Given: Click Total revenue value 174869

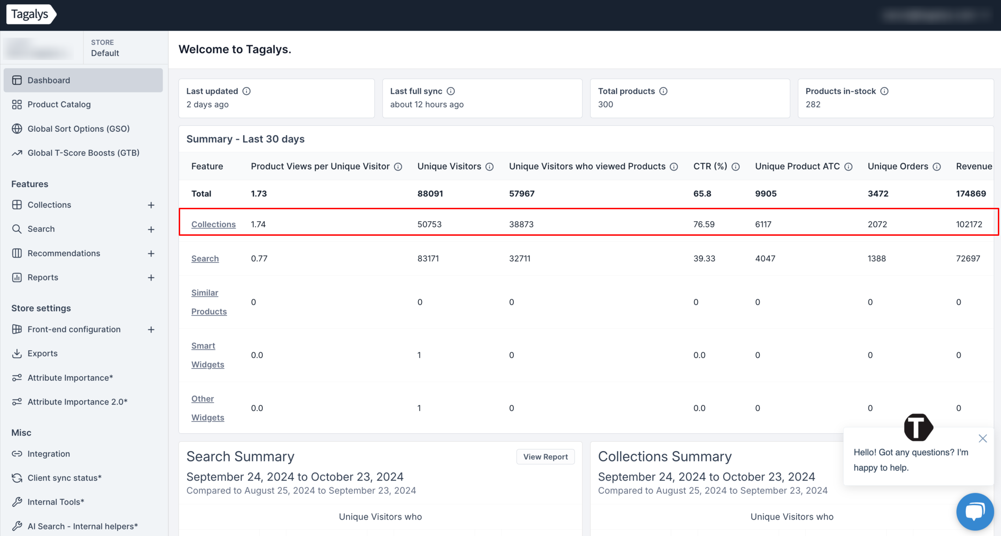Looking at the screenshot, I should point(971,194).
